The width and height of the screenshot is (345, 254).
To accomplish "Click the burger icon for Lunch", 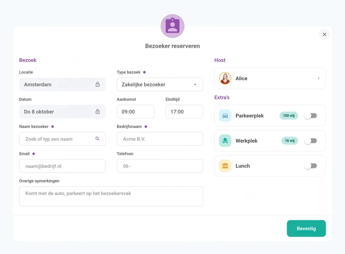I will (225, 166).
